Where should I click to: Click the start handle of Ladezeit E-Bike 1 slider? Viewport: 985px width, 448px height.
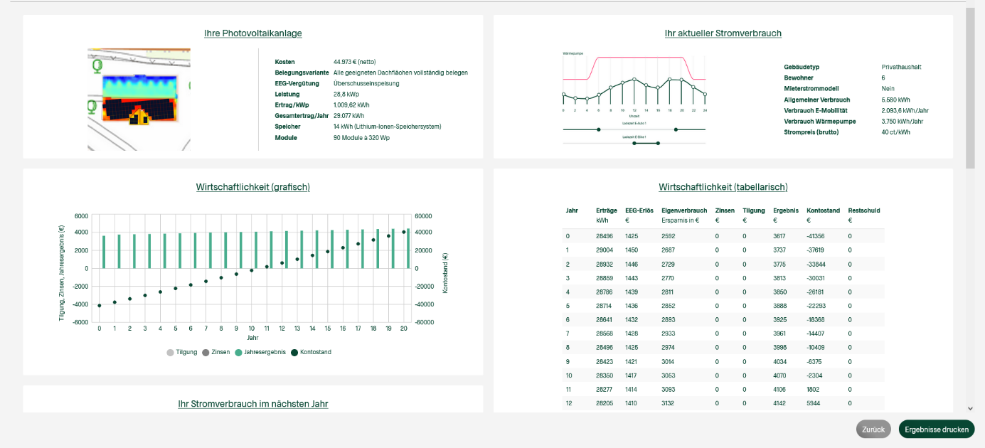tap(634, 143)
